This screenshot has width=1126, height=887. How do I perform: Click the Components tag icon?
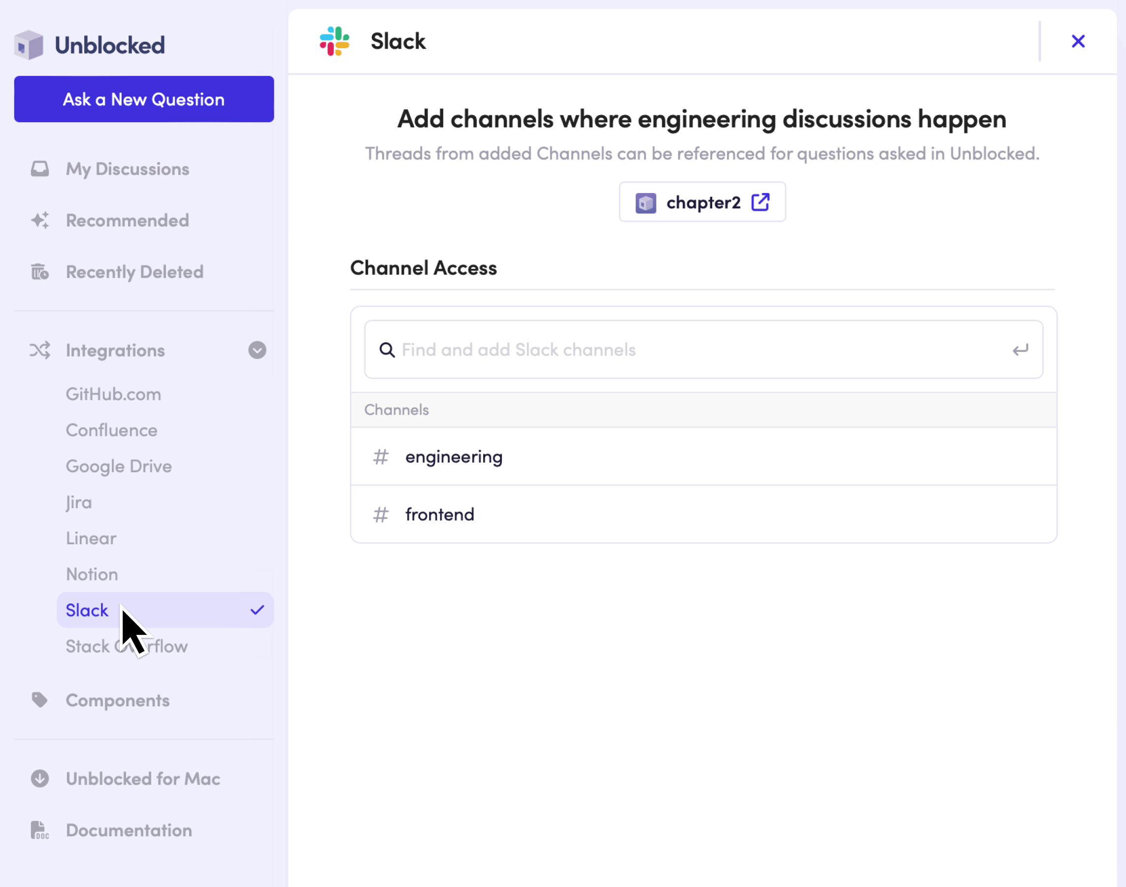(40, 700)
